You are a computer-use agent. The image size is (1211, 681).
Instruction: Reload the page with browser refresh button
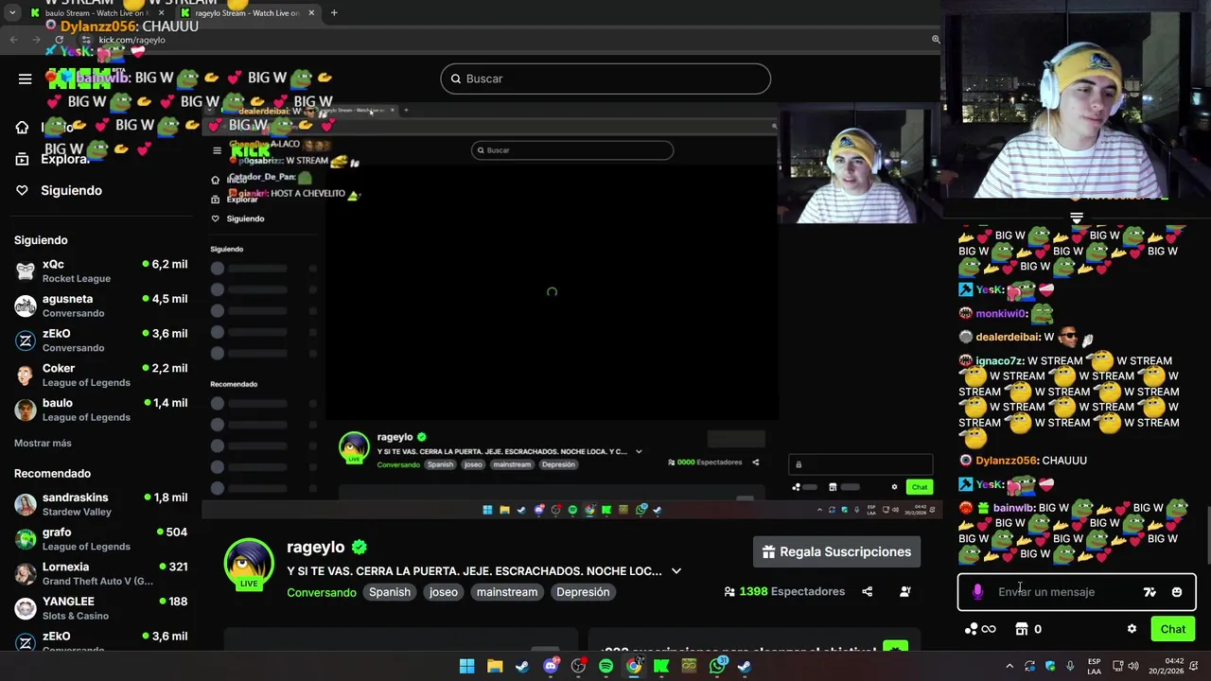pos(59,40)
